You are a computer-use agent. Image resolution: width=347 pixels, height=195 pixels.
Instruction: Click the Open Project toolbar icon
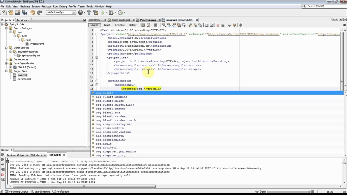(18, 12)
